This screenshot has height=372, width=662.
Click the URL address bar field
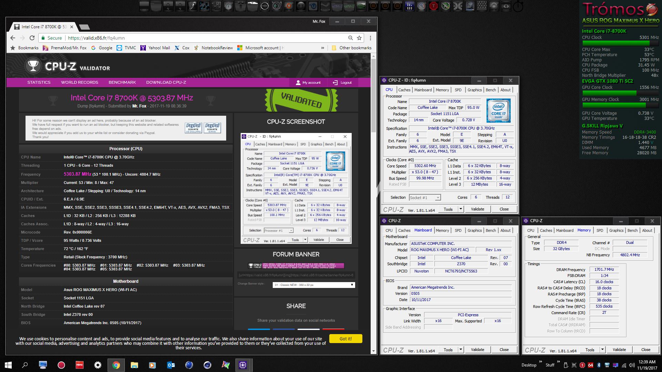coord(207,38)
